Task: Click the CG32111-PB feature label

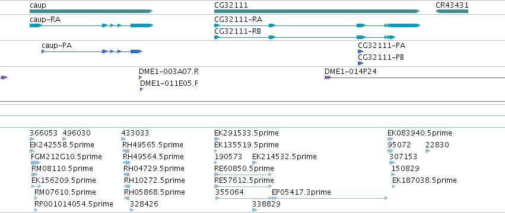Action: point(381,57)
